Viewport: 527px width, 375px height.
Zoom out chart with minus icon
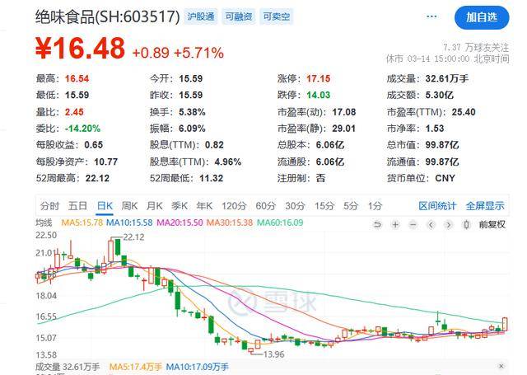413,224
